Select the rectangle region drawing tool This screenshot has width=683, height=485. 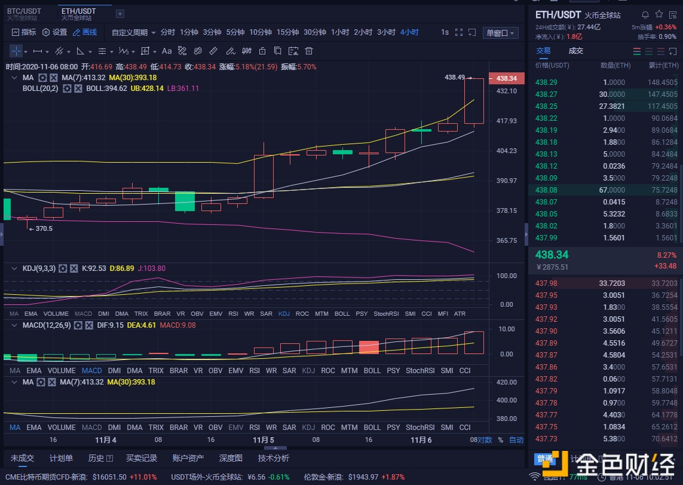tap(145, 51)
